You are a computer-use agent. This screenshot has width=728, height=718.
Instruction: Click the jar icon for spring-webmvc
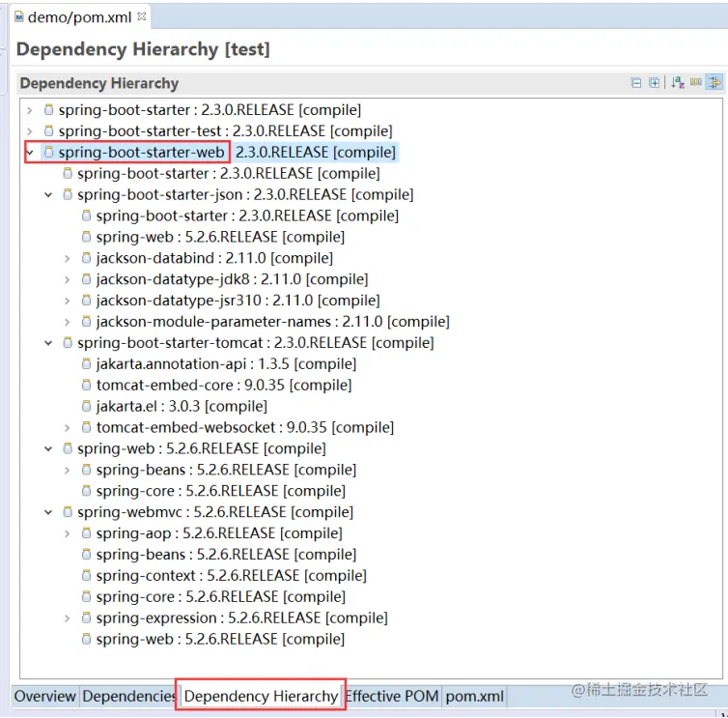pos(68,511)
